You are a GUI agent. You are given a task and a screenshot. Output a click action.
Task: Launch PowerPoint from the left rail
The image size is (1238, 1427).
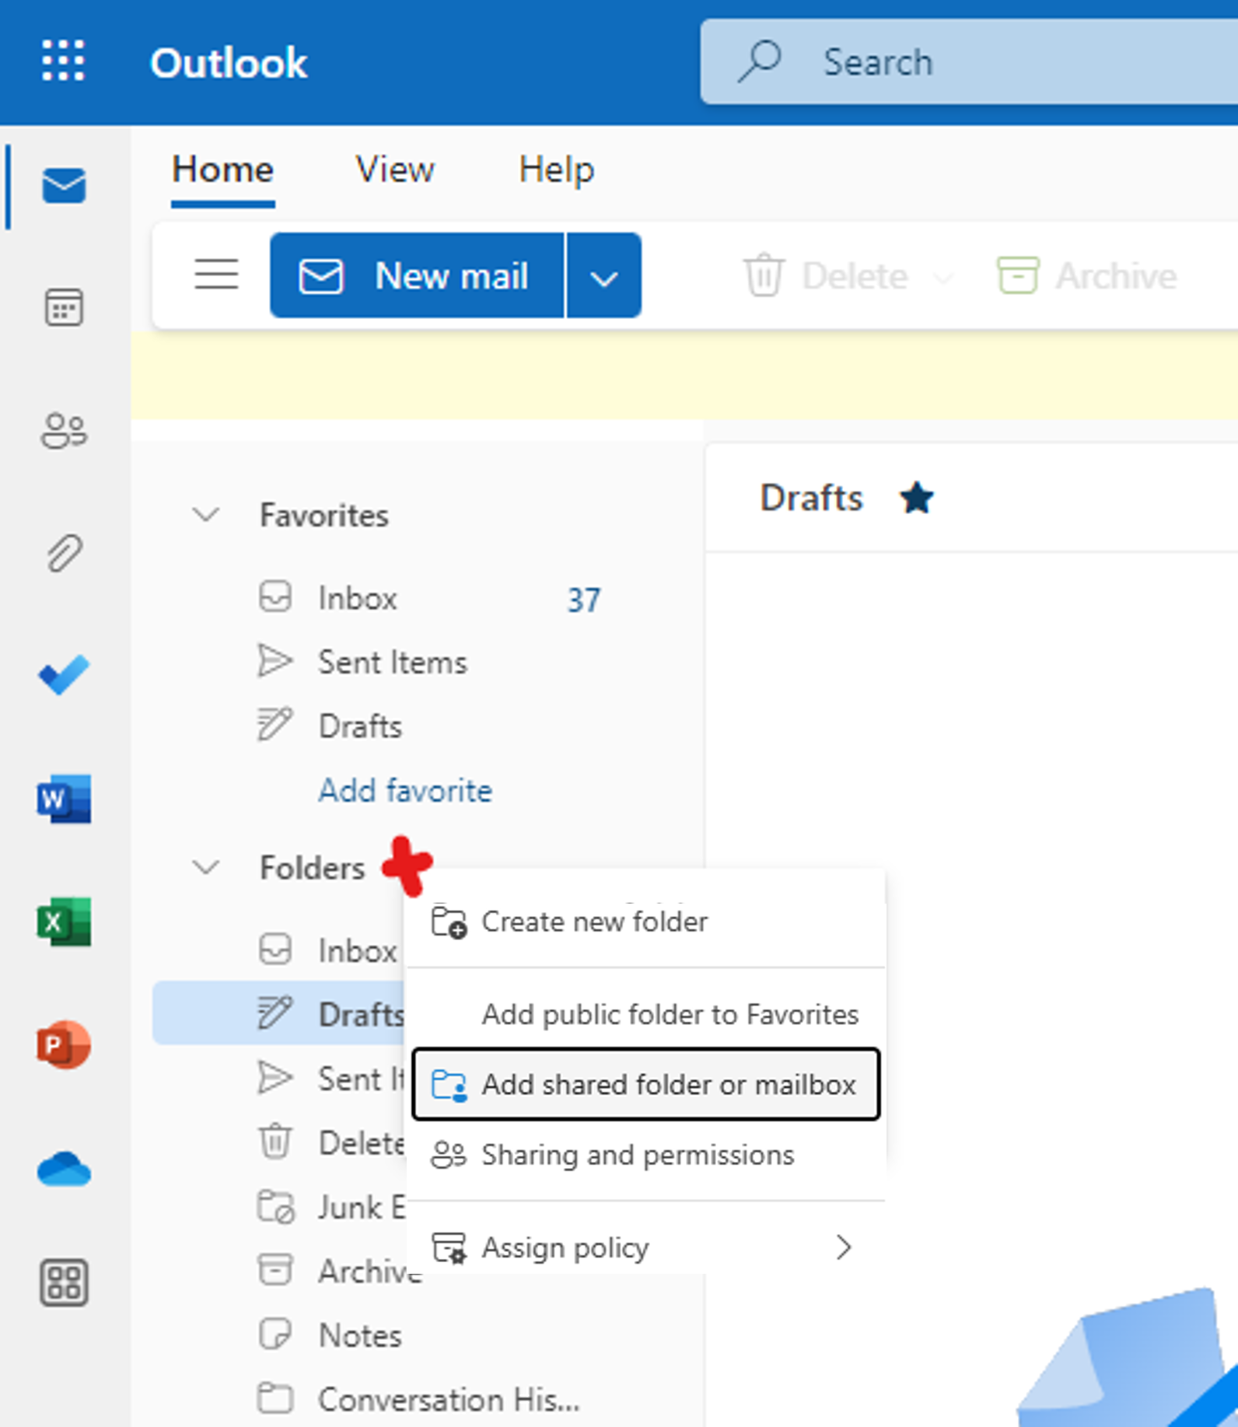point(64,1045)
